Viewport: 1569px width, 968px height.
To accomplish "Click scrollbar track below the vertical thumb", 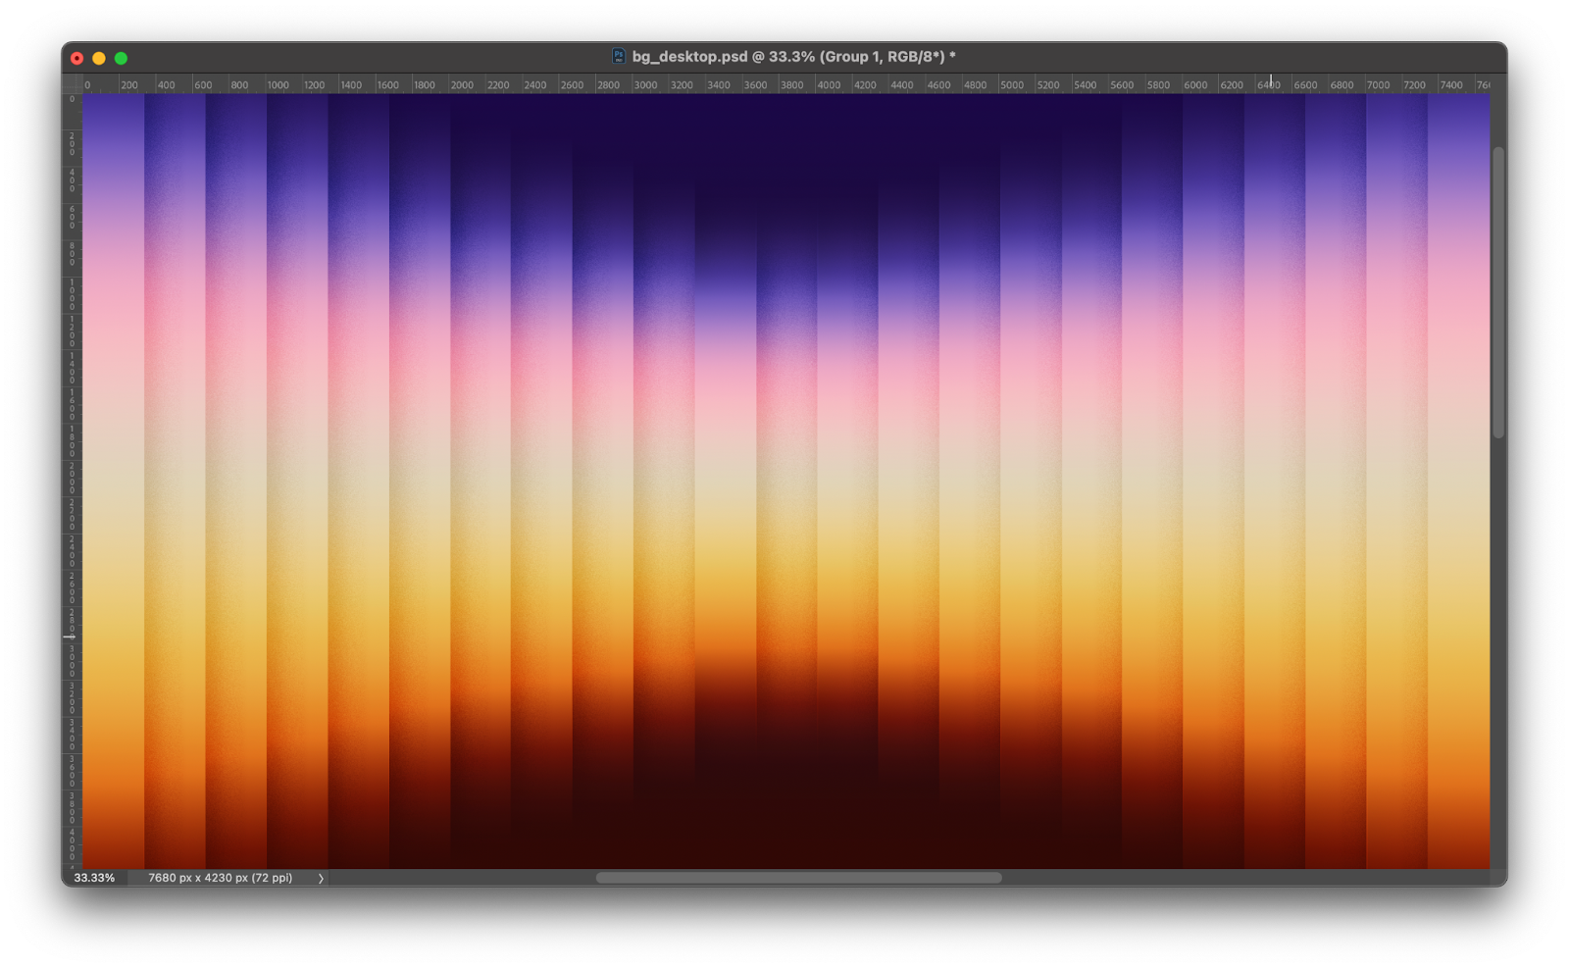I will (x=1497, y=647).
